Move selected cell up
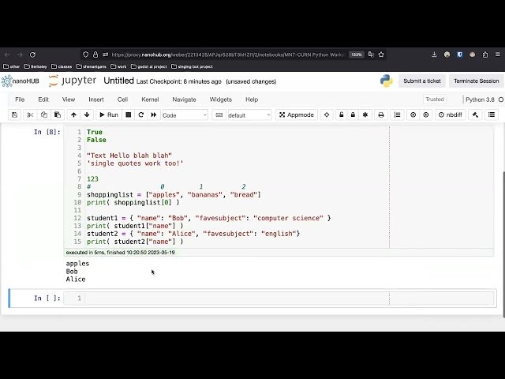Screen dimensions: 505x379 click(x=73, y=114)
